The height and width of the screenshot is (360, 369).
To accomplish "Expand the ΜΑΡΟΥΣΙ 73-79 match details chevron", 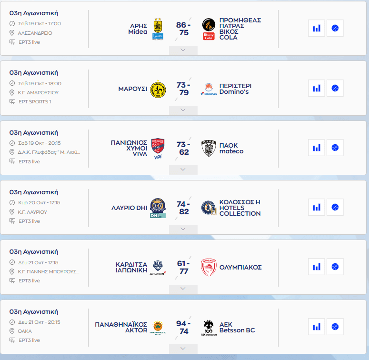I will (x=183, y=110).
